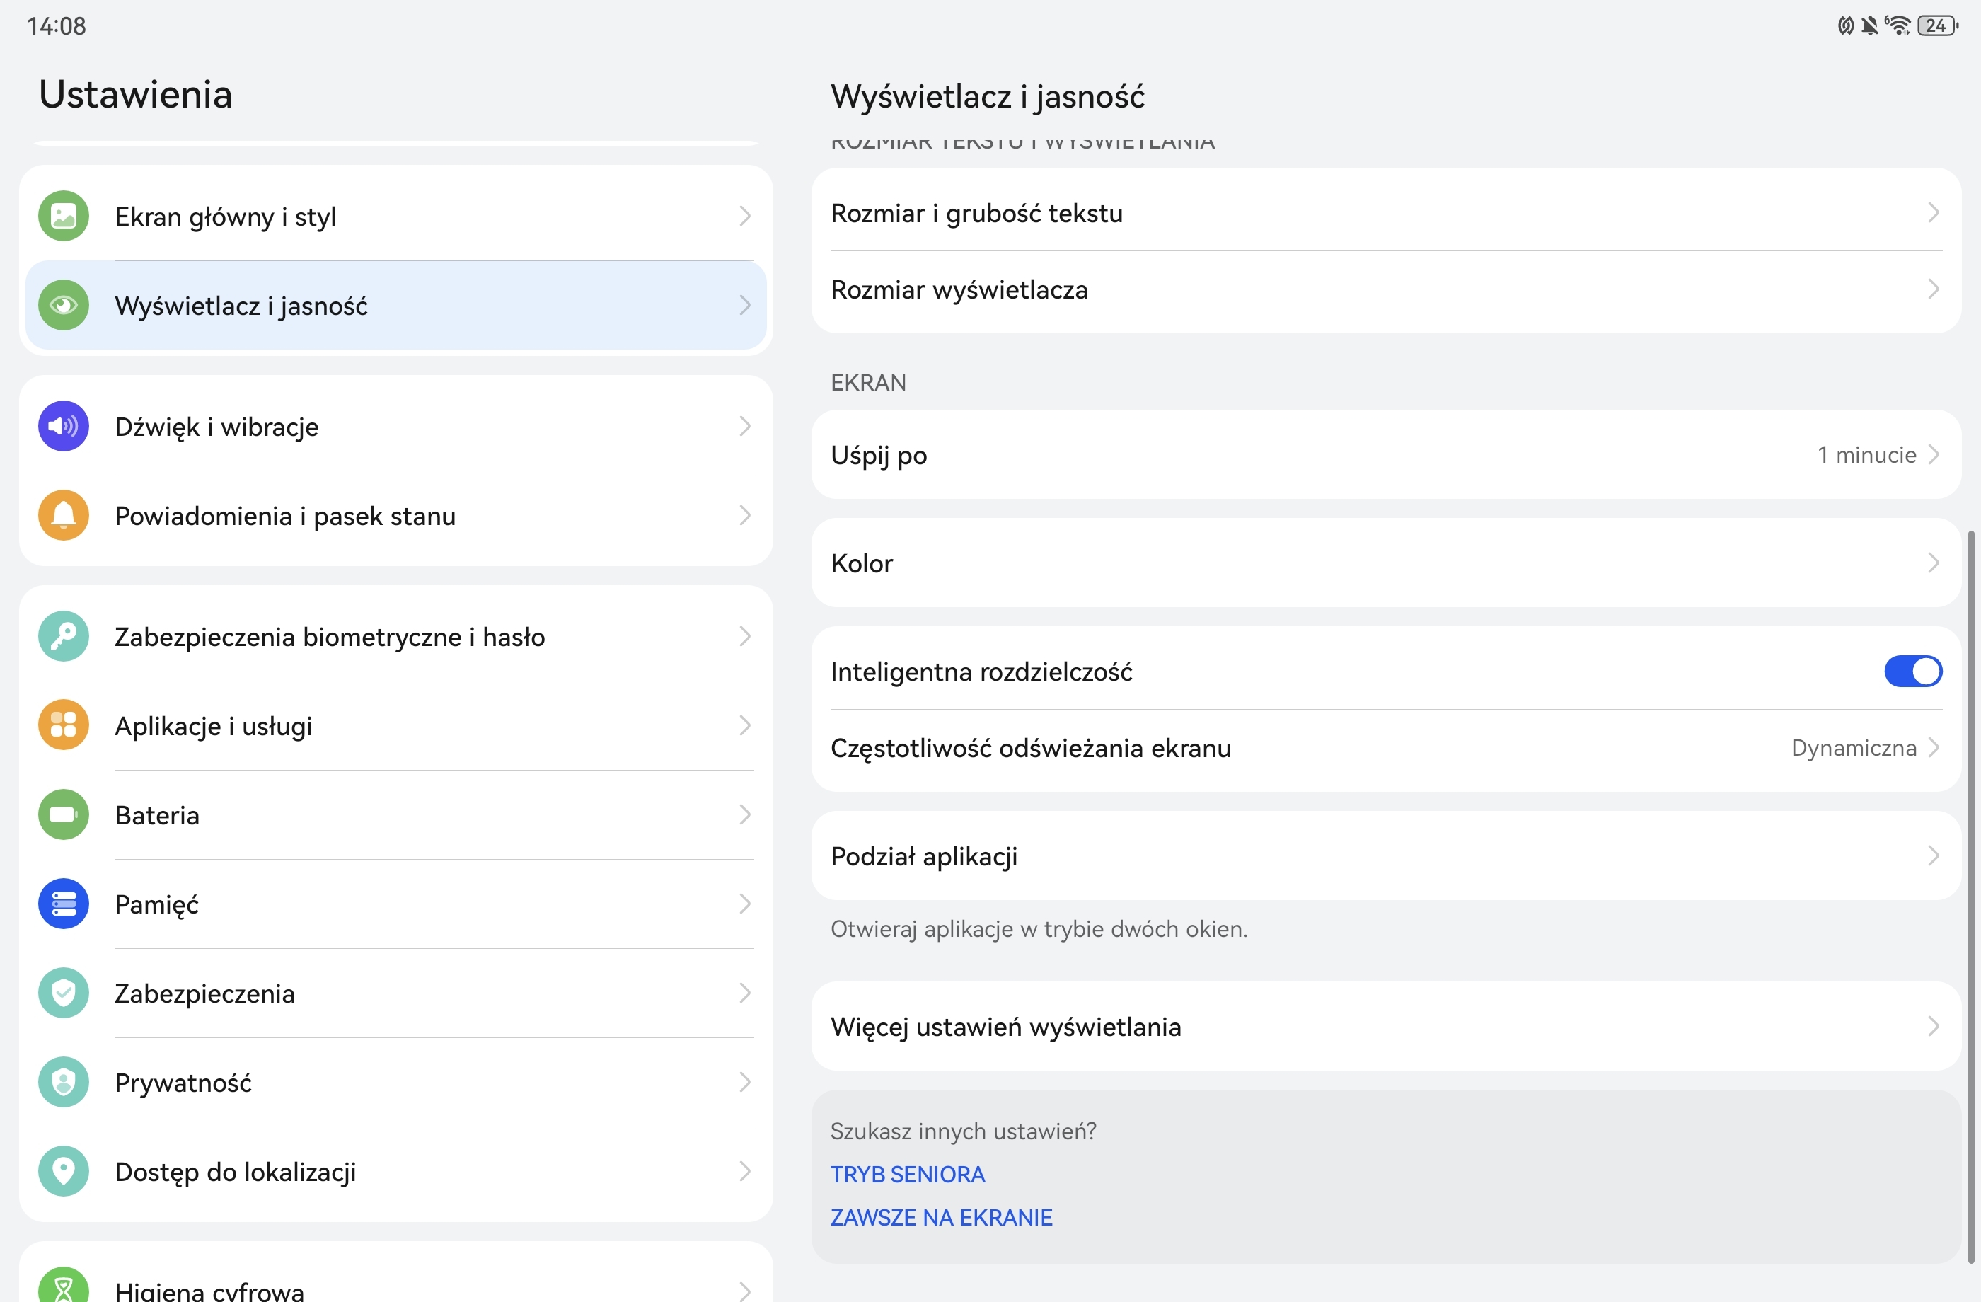This screenshot has width=1981, height=1302.
Task: Tap the blue Pamięć storage icon
Action: [x=63, y=904]
